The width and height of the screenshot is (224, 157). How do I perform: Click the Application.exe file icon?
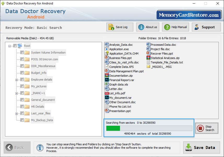pos(107,49)
